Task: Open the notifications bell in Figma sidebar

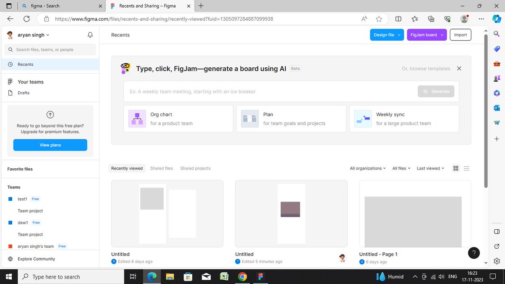Action: (x=90, y=35)
